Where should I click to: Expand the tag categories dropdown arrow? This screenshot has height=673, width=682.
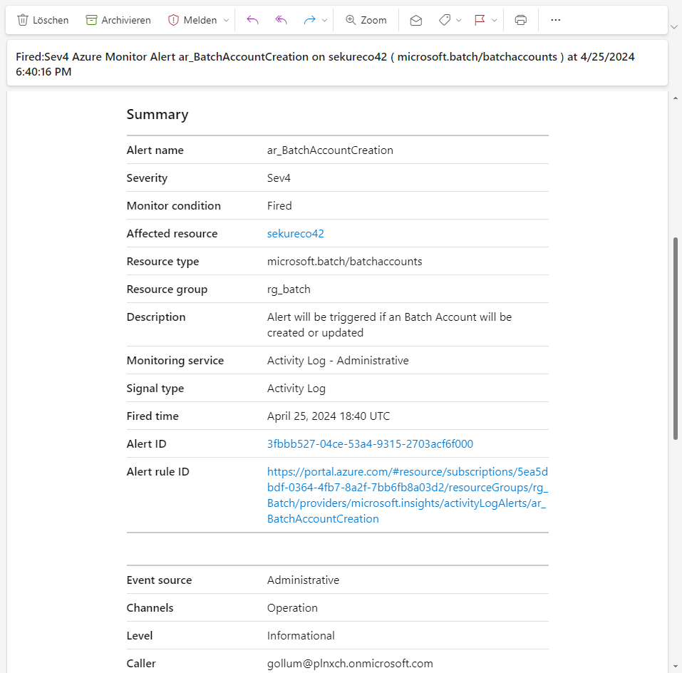pyautogui.click(x=459, y=20)
